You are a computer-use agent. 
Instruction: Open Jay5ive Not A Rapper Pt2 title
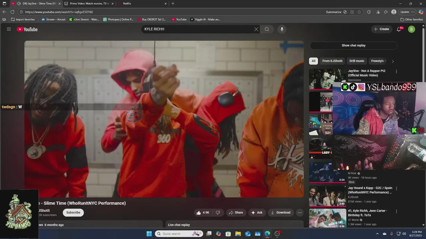click(x=367, y=73)
